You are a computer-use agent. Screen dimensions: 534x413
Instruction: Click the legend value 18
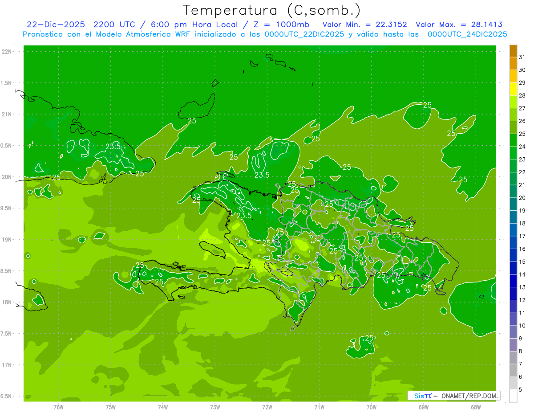pyautogui.click(x=522, y=223)
